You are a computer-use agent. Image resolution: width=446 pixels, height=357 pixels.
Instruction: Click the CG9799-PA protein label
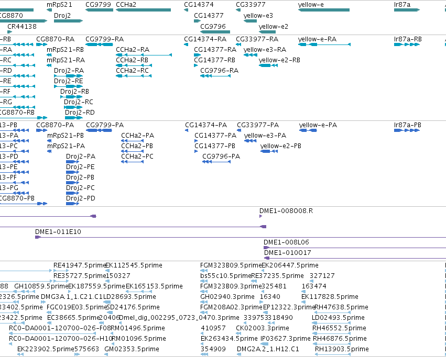pos(105,125)
